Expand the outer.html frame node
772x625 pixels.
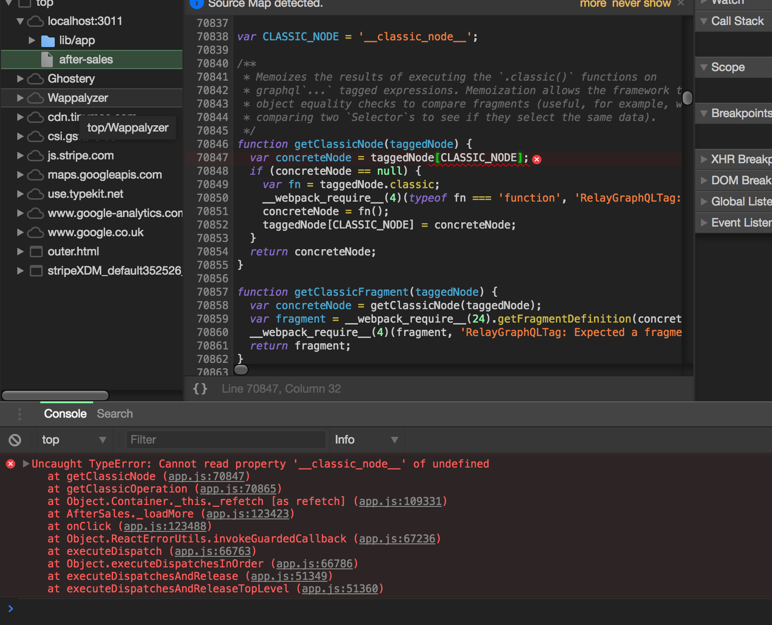[20, 252]
